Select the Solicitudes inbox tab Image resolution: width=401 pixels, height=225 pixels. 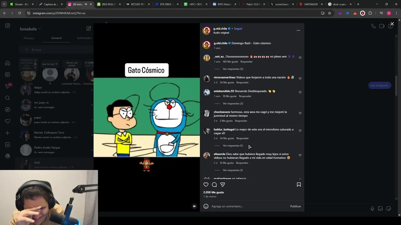coord(84,38)
